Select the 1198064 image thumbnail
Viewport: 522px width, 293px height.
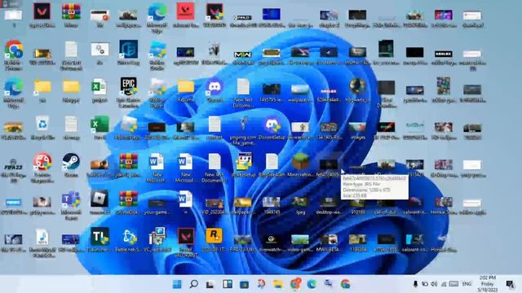[x=357, y=239]
